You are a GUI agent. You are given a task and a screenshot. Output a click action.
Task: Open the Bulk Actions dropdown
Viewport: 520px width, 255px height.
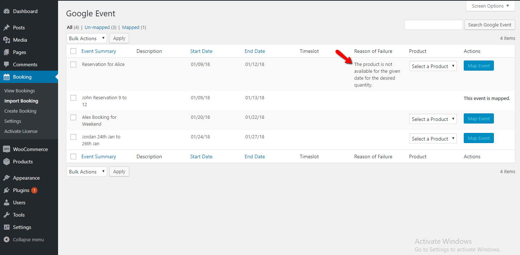86,38
